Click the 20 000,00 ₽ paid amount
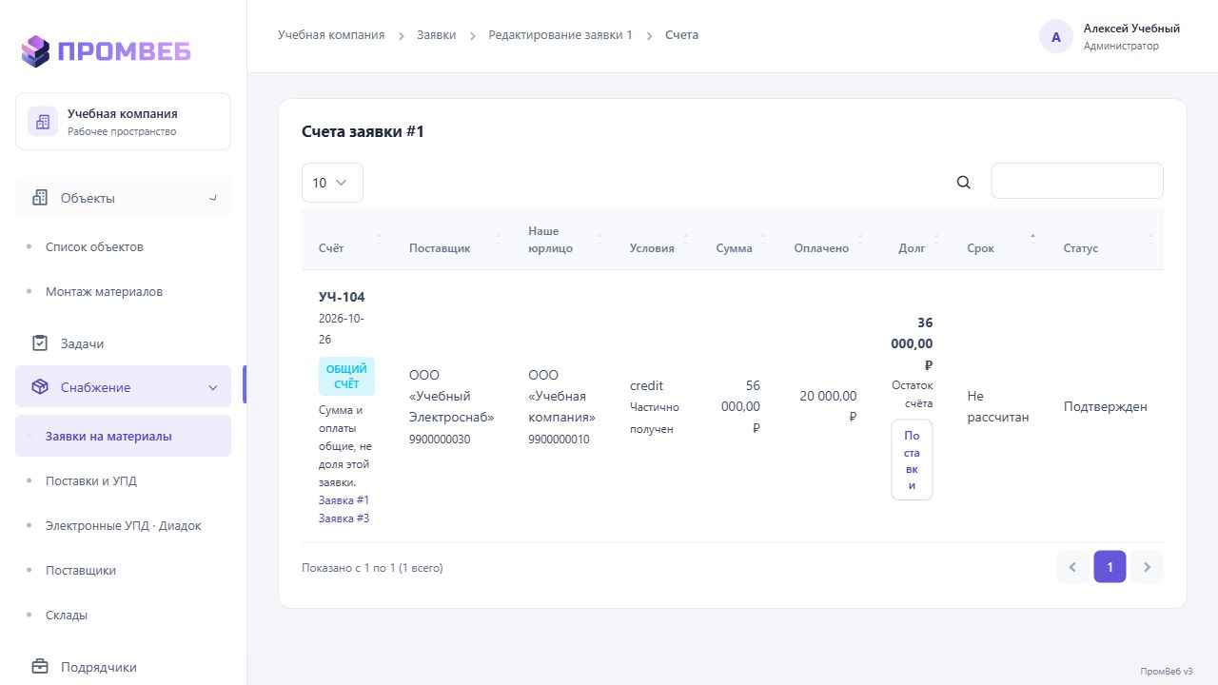 (828, 406)
